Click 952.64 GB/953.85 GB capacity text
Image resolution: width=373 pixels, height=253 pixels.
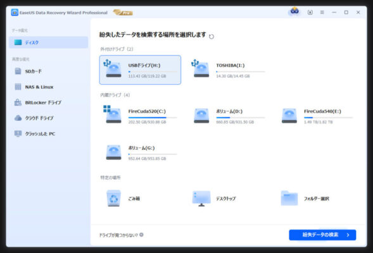tap(148, 159)
